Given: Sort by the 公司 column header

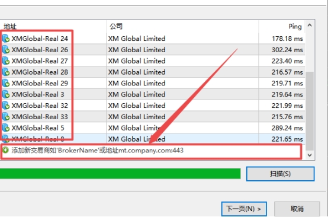Looking at the screenshot, I should (x=182, y=27).
